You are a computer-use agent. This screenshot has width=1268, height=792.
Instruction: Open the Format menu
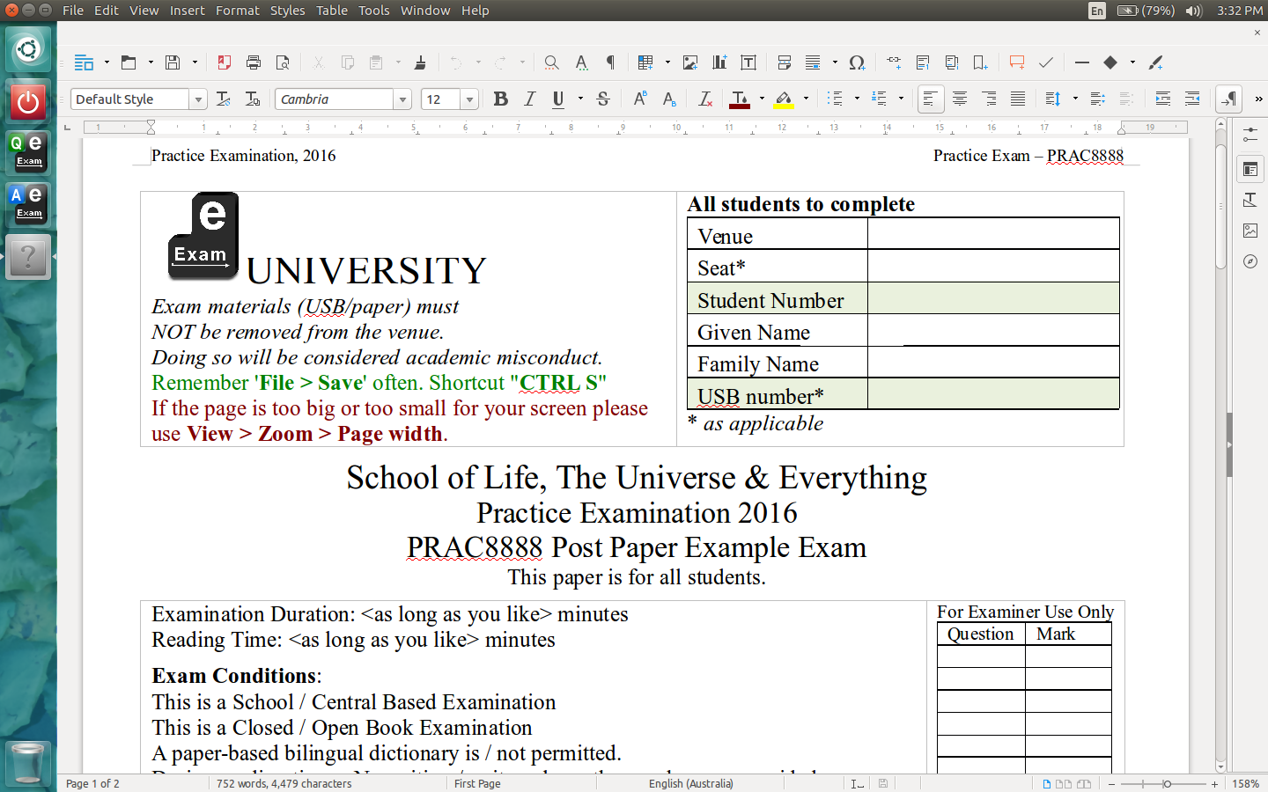coord(237,11)
